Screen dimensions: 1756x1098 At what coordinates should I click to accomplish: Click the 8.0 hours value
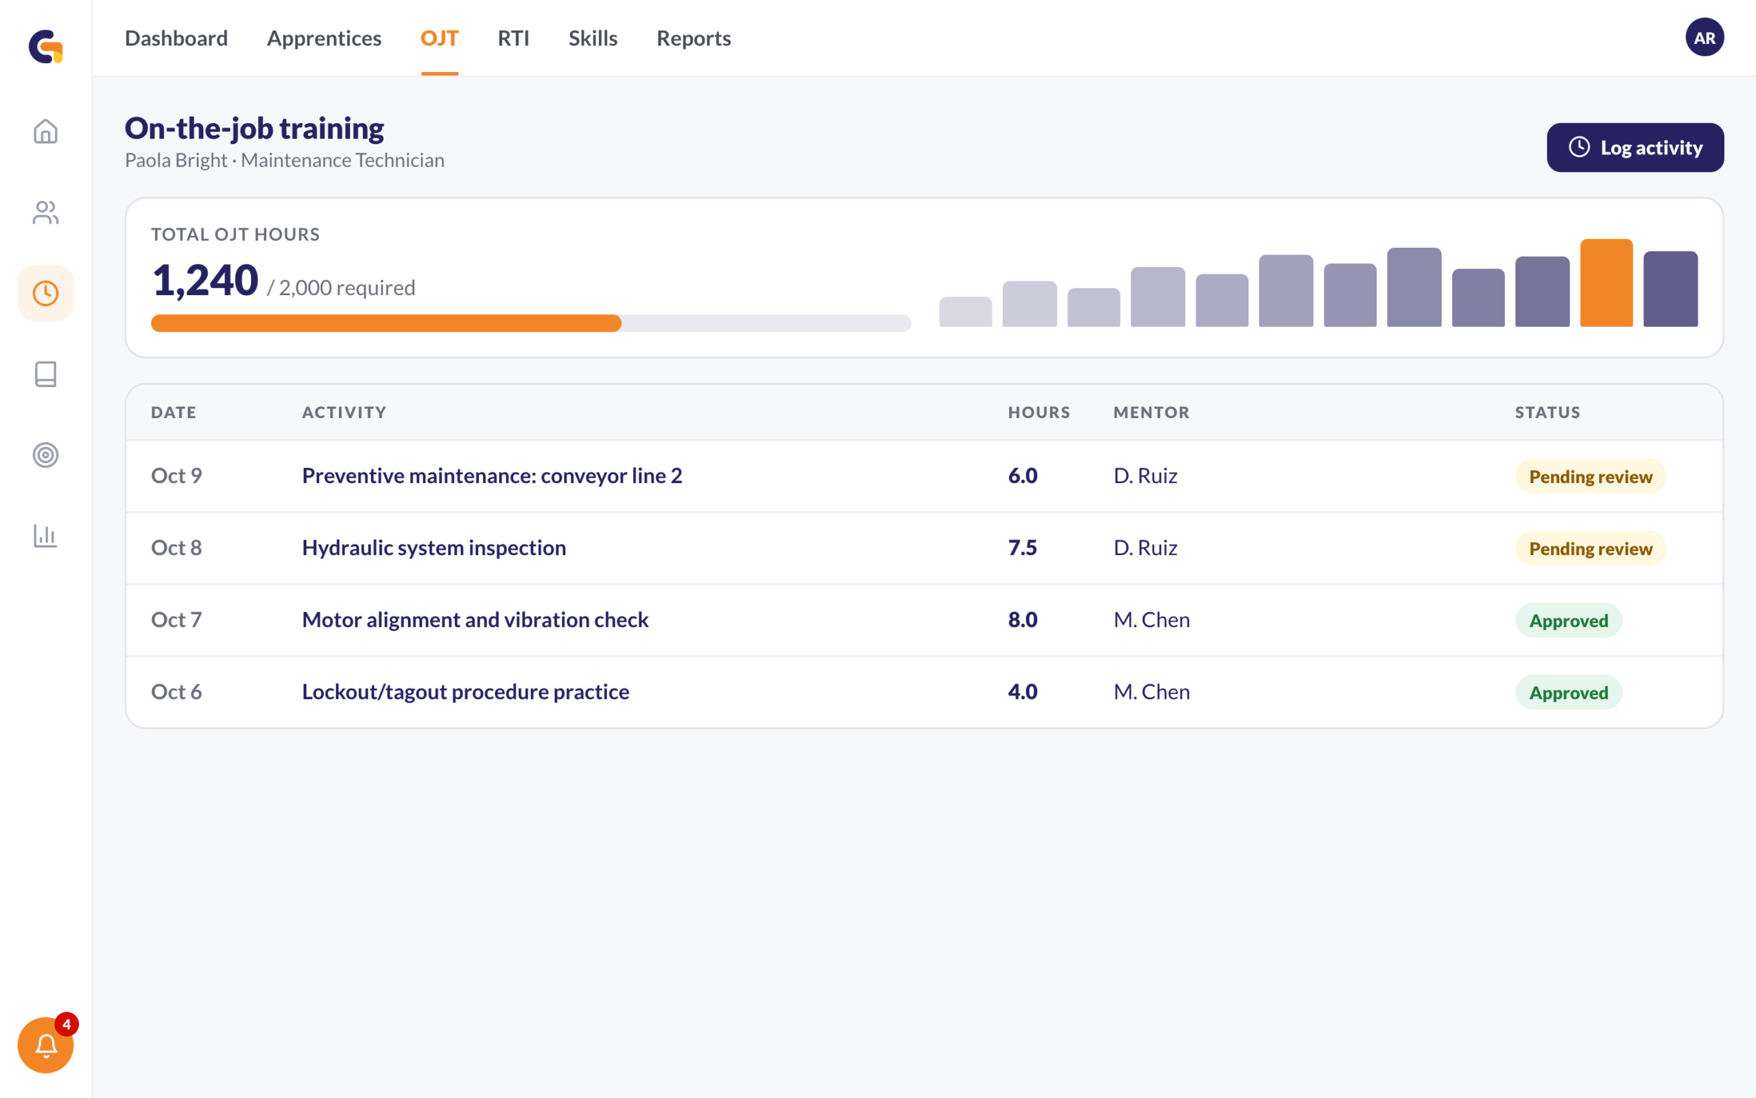[1023, 620]
